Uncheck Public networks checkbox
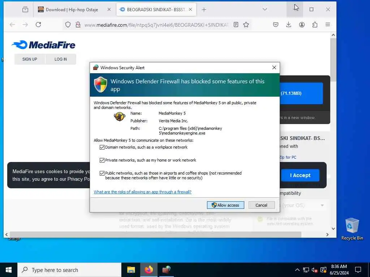 [x=102, y=173]
